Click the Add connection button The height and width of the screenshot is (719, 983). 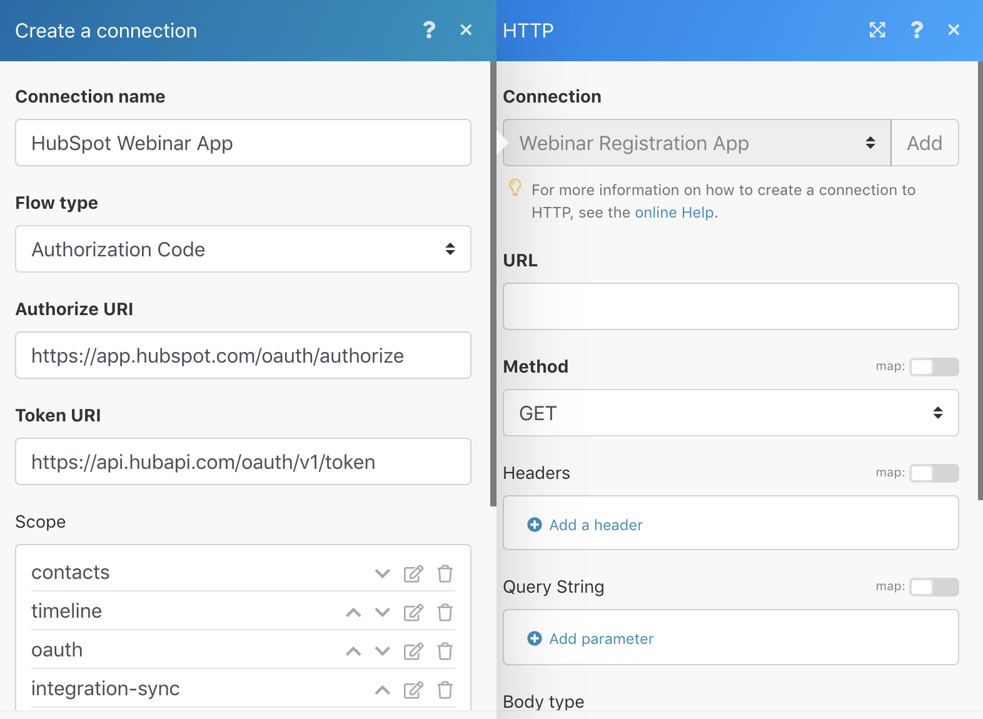coord(925,143)
